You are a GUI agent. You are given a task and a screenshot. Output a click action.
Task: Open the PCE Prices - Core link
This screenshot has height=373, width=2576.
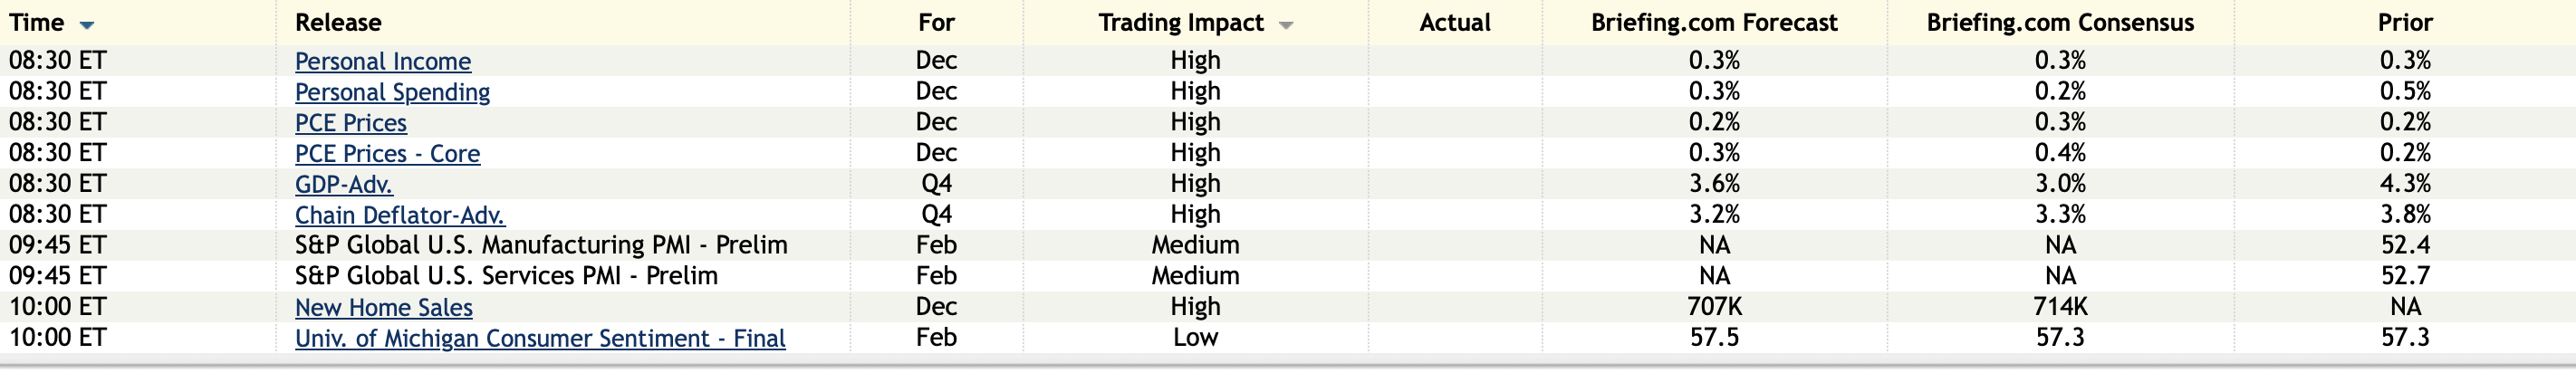(387, 154)
